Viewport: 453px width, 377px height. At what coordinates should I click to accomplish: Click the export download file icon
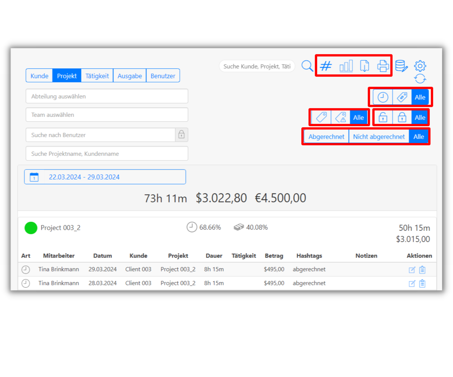[365, 66]
